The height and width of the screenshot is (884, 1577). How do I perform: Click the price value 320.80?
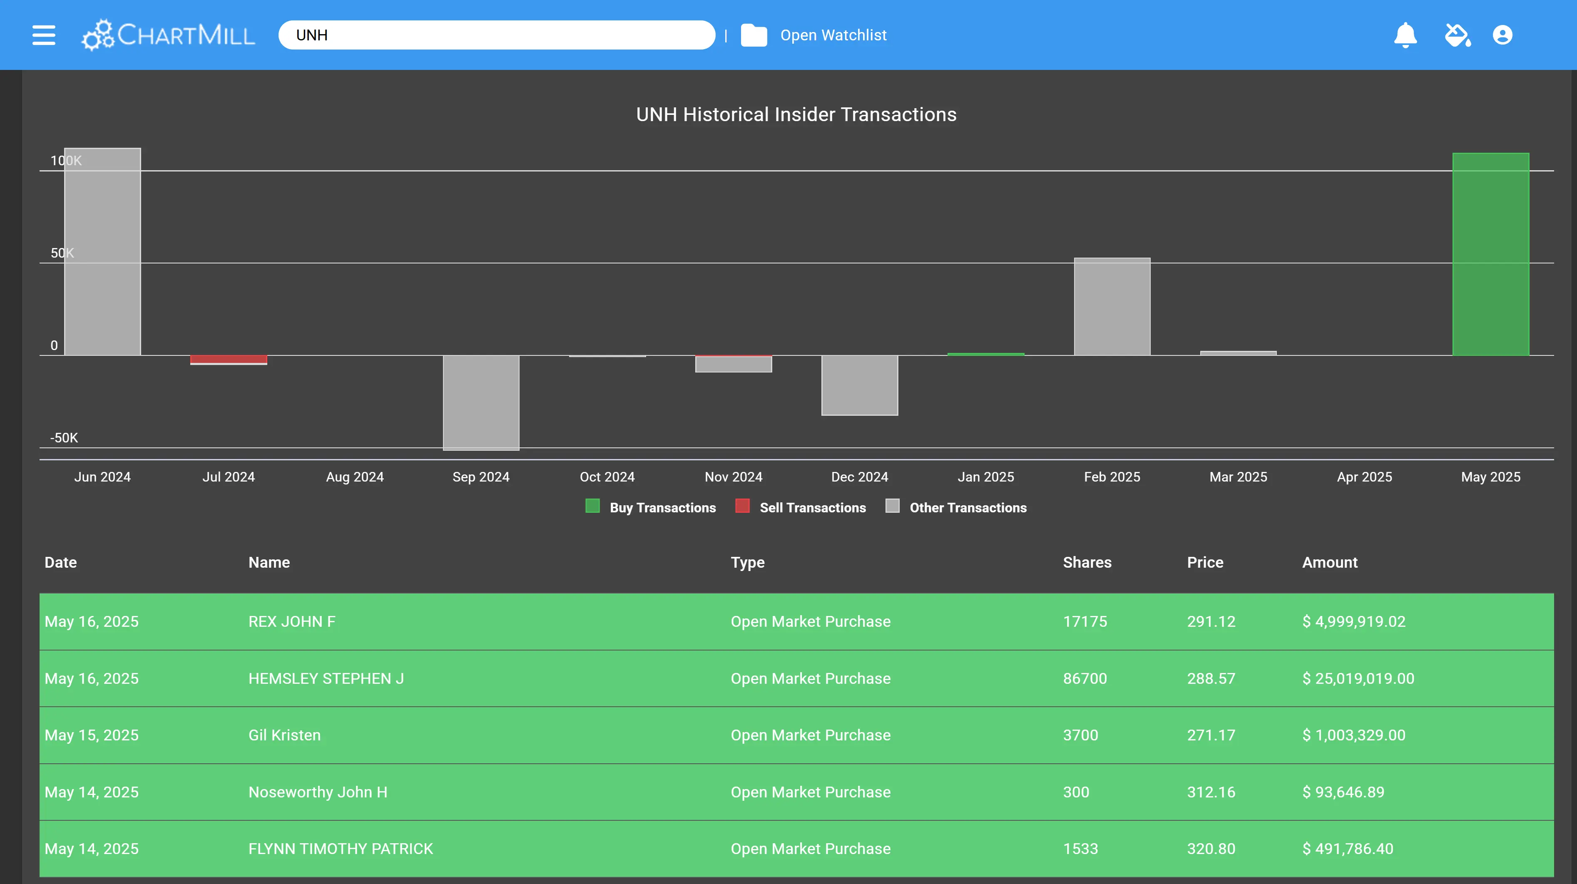click(1211, 849)
